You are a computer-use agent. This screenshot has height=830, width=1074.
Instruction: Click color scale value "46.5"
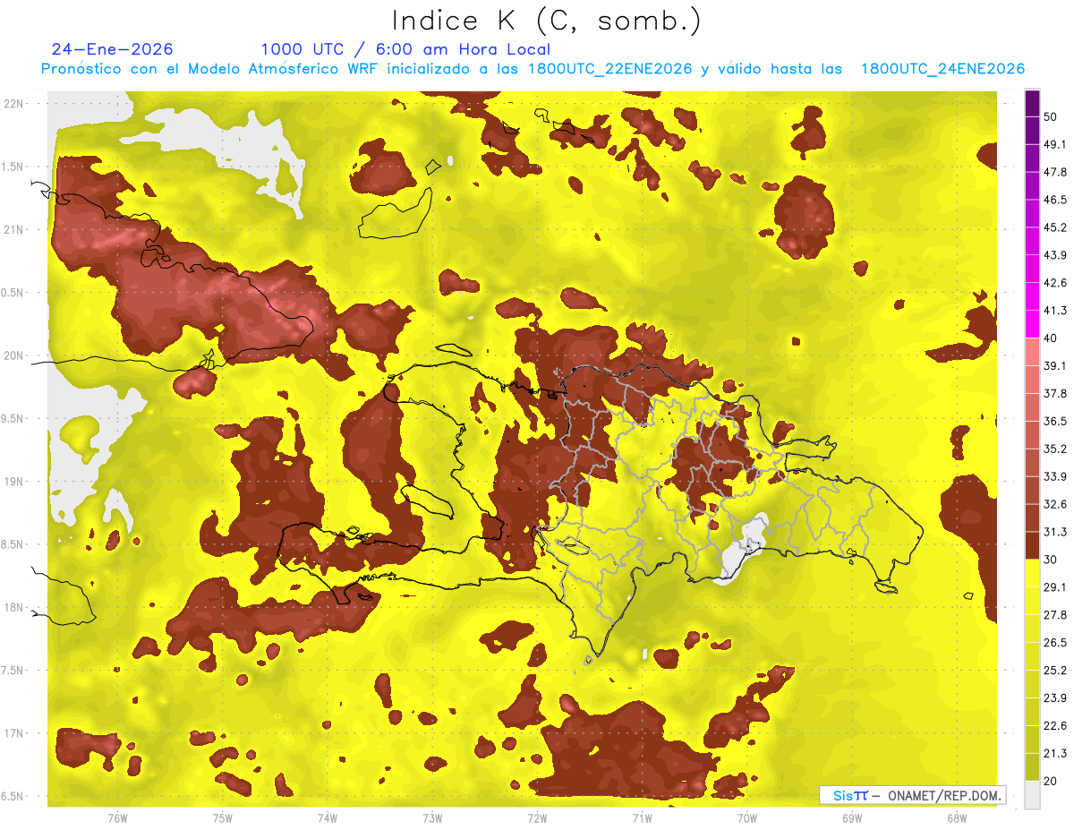click(x=1054, y=200)
